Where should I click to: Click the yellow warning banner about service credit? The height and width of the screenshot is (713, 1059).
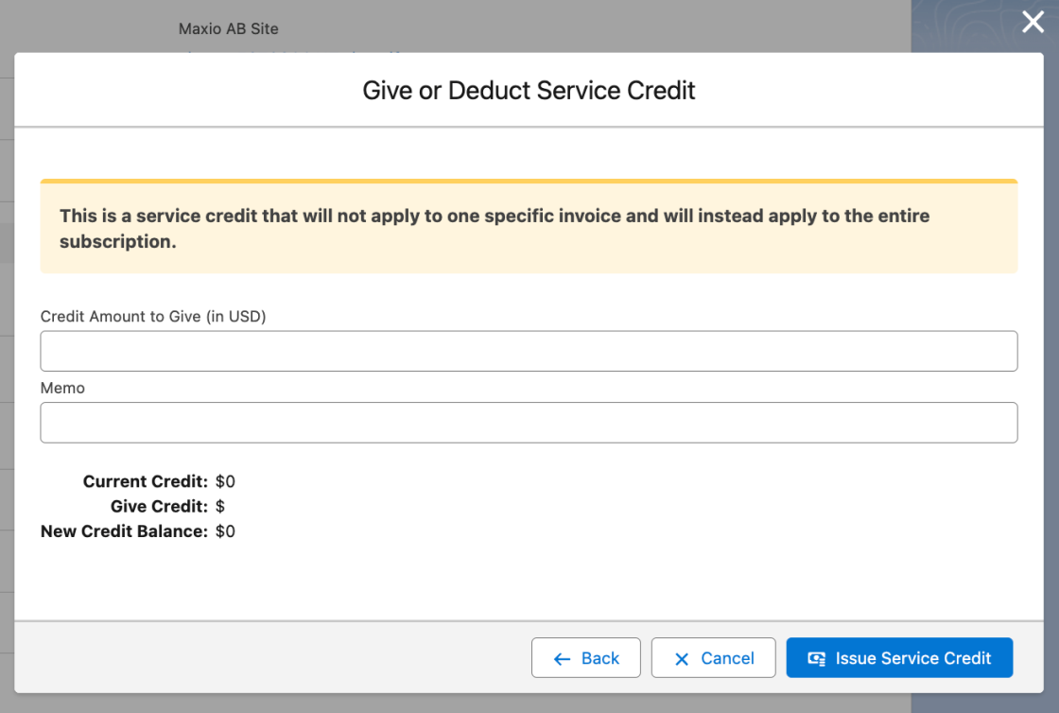[x=529, y=227]
